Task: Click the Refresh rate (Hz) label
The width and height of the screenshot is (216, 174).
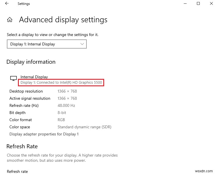Action: [x=24, y=105]
